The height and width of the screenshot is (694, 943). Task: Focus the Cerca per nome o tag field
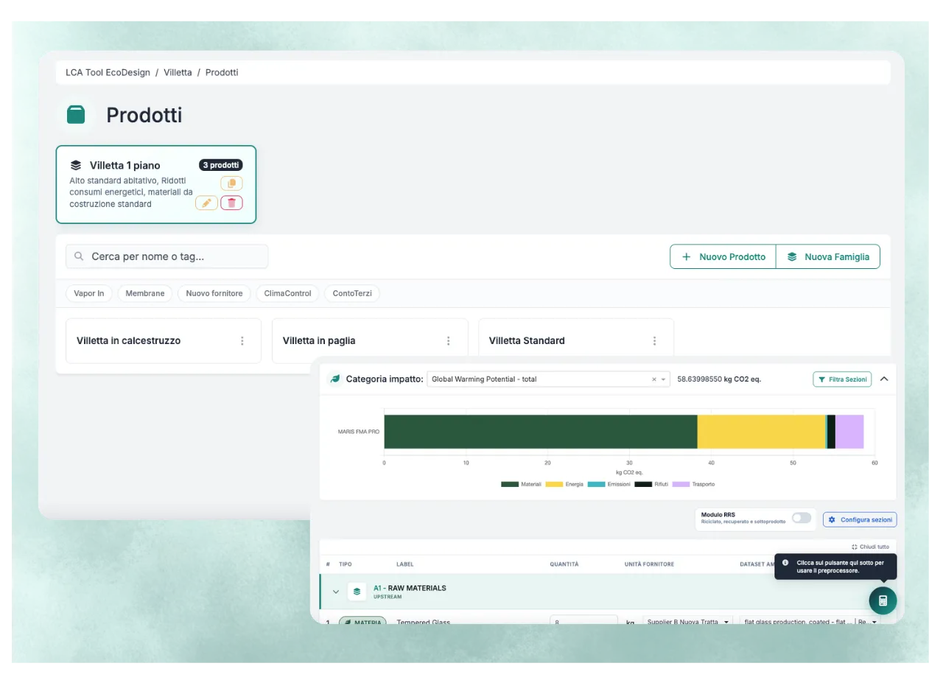(x=167, y=256)
